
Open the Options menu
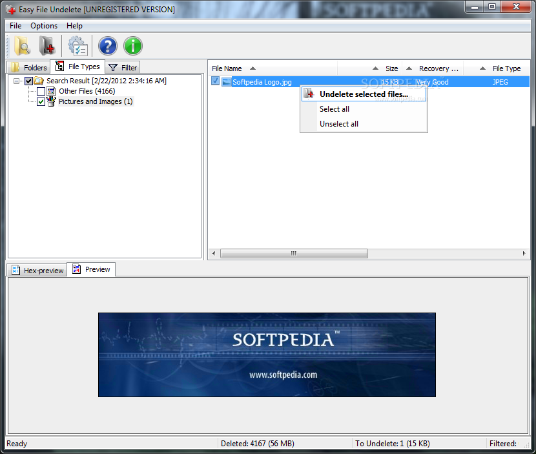click(44, 26)
